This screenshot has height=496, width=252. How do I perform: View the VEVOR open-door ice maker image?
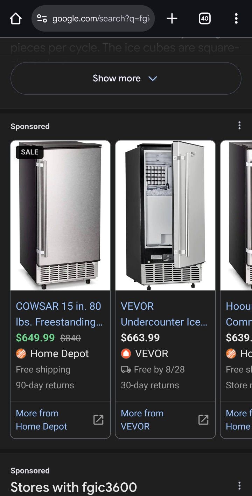coord(165,215)
